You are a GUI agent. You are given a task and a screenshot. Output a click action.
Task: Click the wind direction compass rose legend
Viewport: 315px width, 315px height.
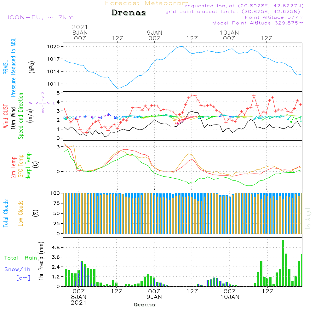43,102
